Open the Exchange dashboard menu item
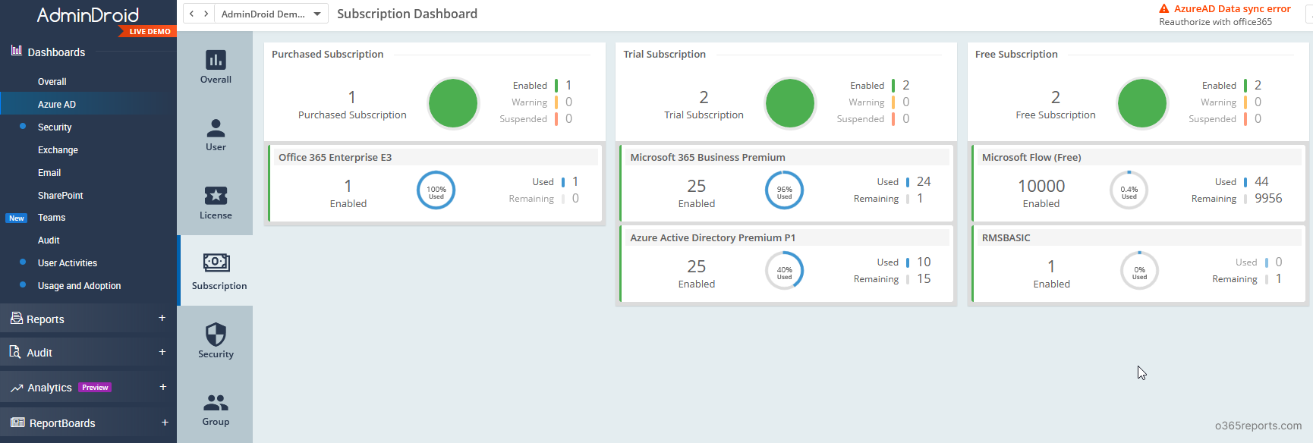The width and height of the screenshot is (1313, 443). coord(58,150)
